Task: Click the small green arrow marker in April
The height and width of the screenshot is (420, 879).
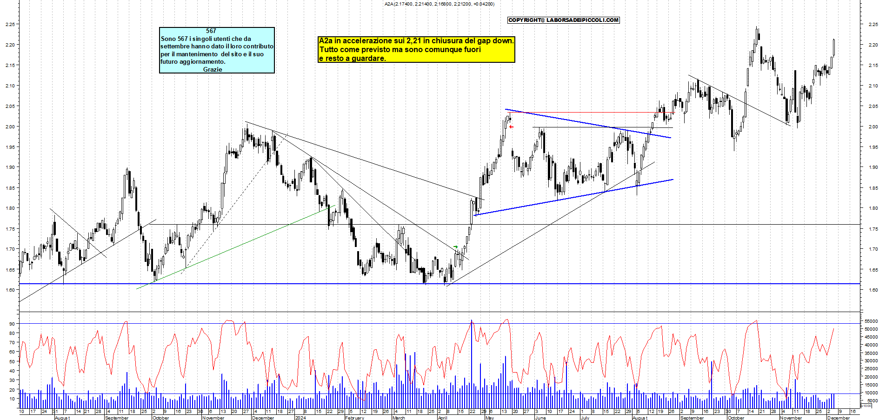Action: point(456,247)
